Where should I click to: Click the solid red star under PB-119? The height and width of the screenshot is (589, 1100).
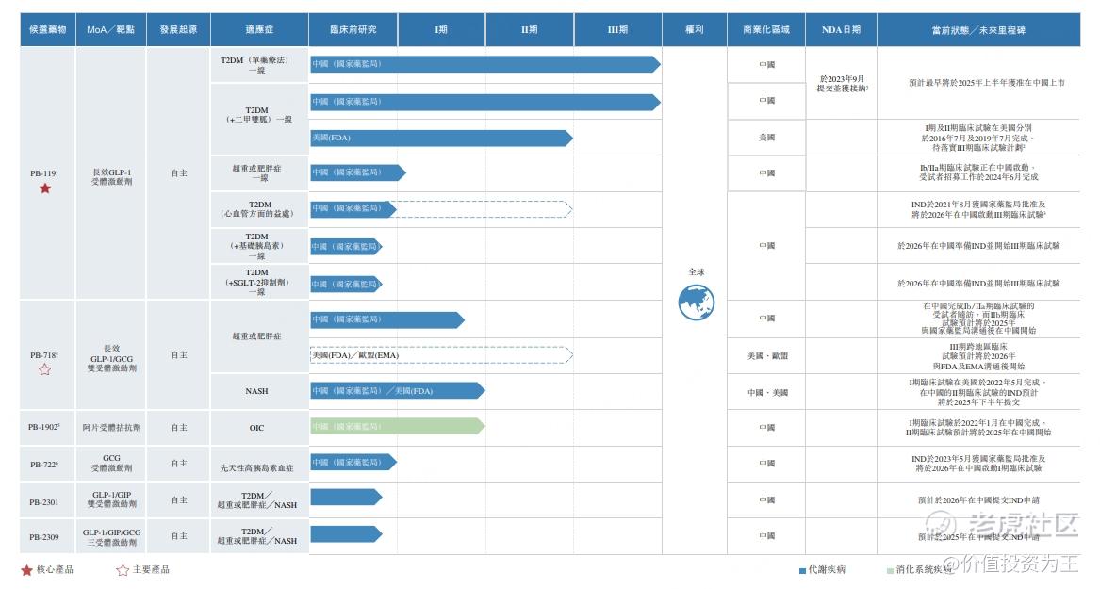[45, 188]
